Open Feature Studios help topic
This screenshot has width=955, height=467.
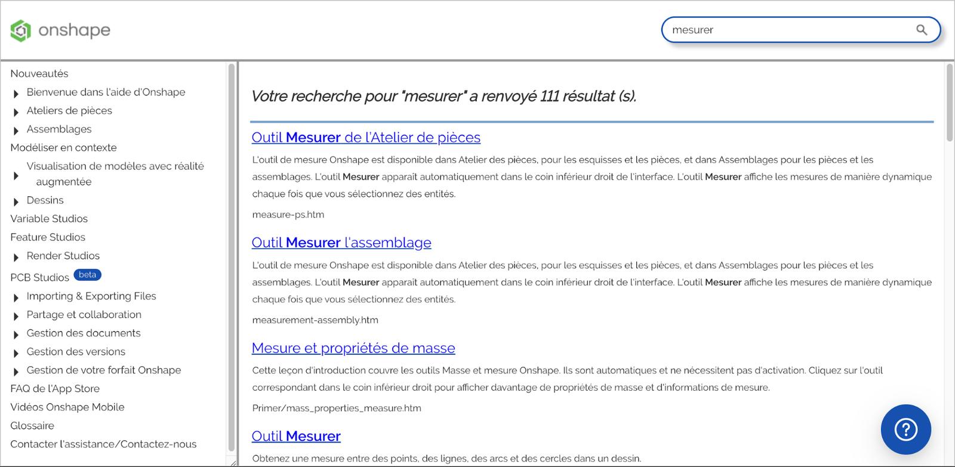pos(48,237)
